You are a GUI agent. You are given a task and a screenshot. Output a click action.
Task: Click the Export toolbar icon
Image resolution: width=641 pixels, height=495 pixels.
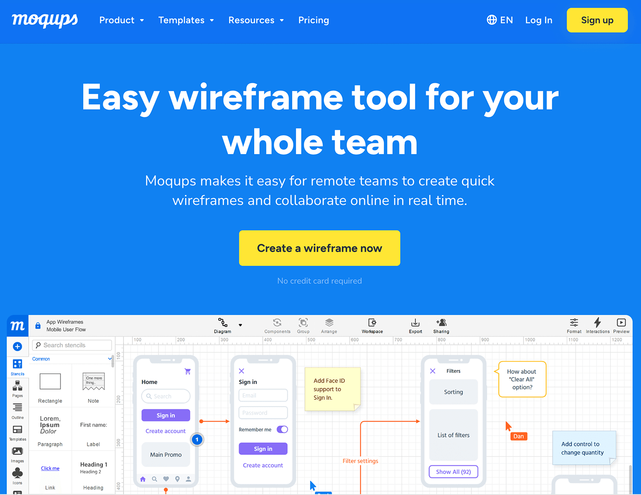pos(415,326)
